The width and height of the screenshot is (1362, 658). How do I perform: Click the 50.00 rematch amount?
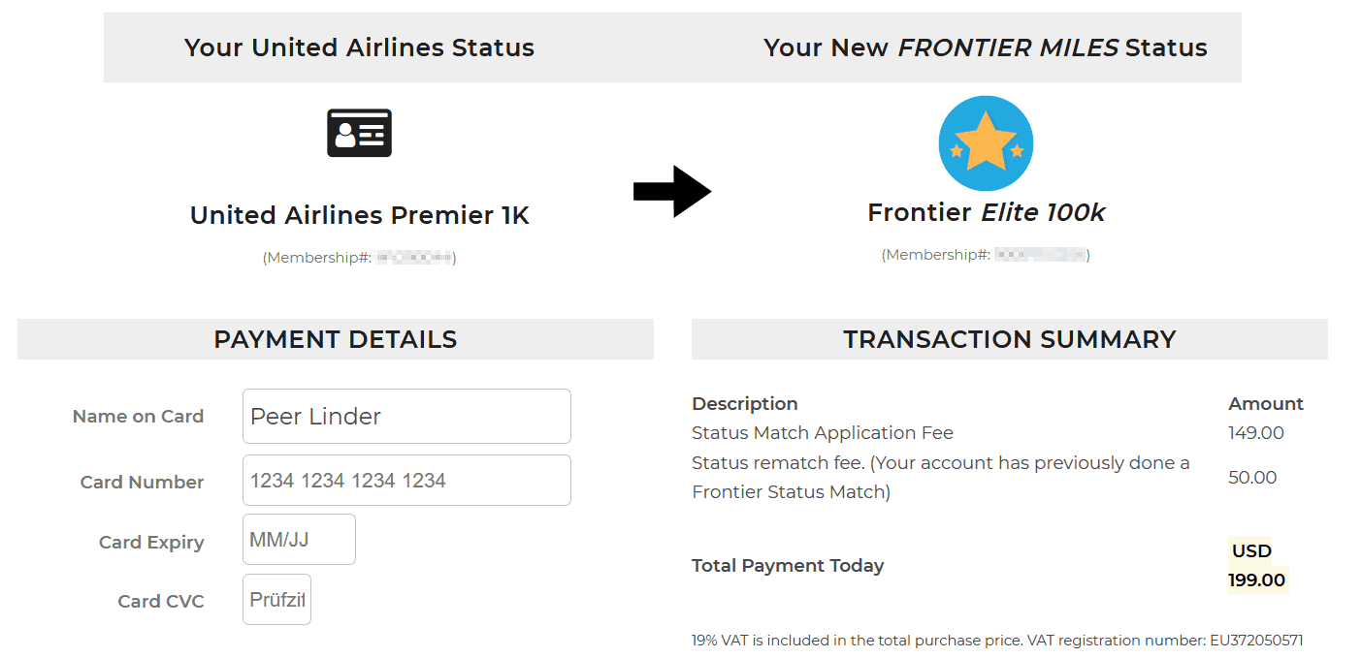coord(1251,477)
